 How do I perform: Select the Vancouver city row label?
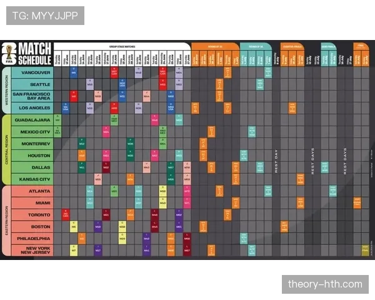32,72
